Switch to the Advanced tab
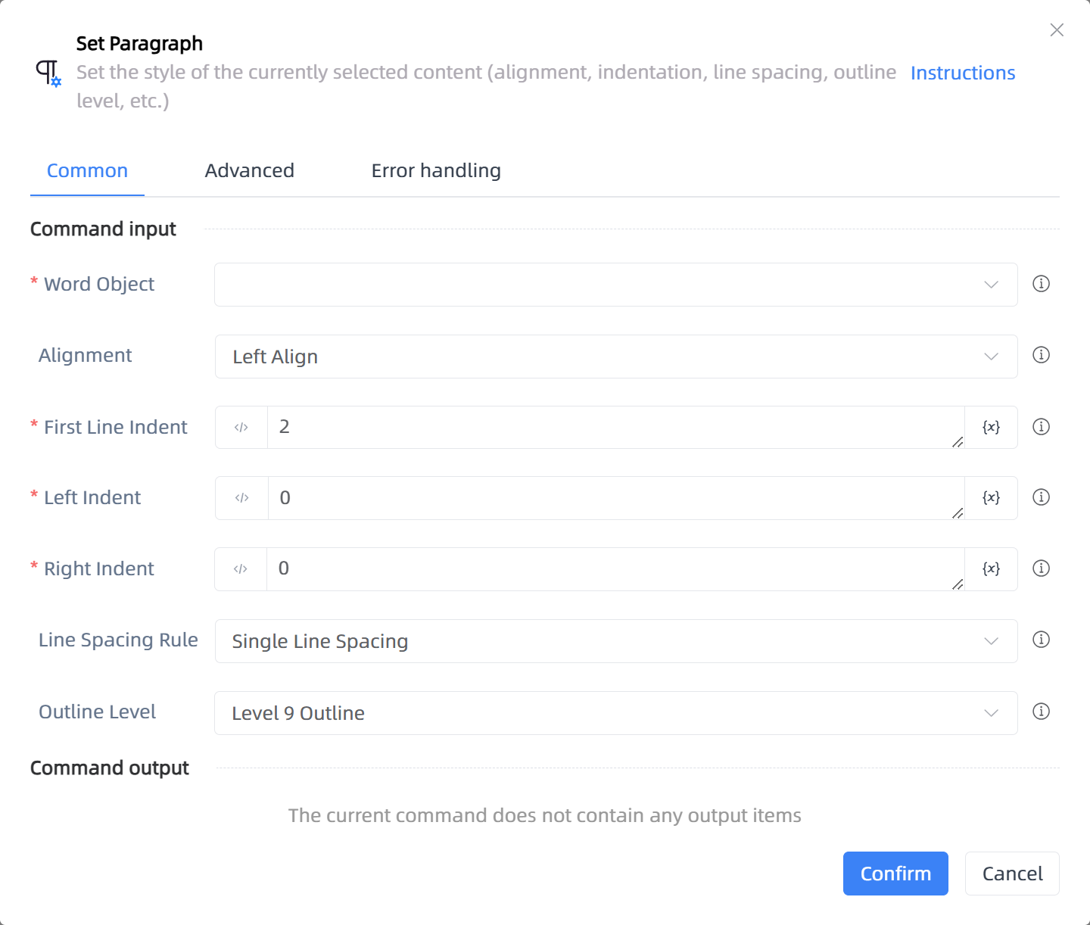1090x925 pixels. [x=249, y=171]
